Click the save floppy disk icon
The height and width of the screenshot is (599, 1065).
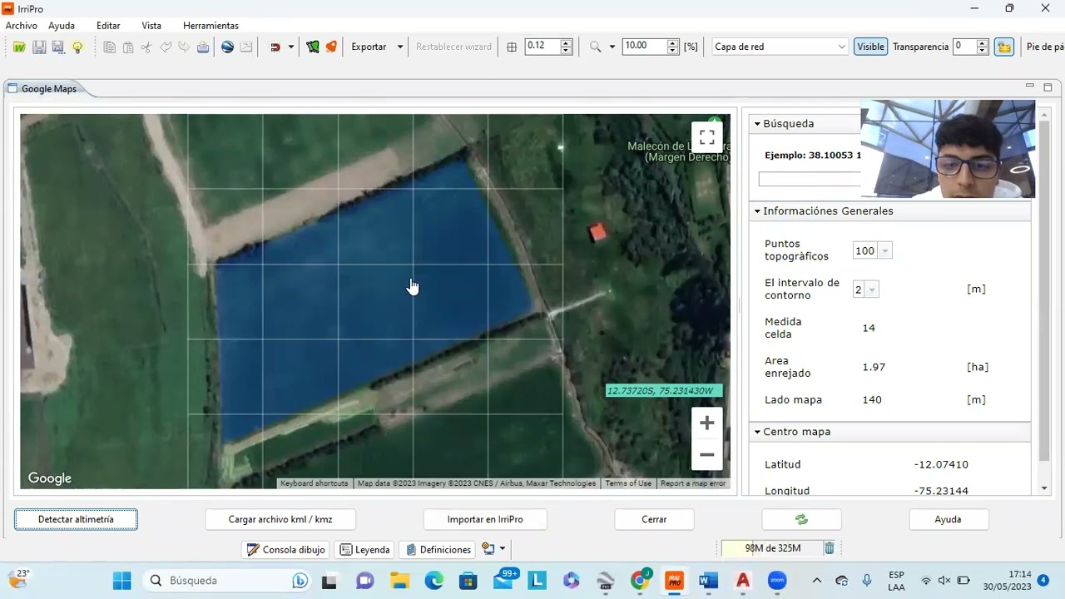click(x=39, y=47)
